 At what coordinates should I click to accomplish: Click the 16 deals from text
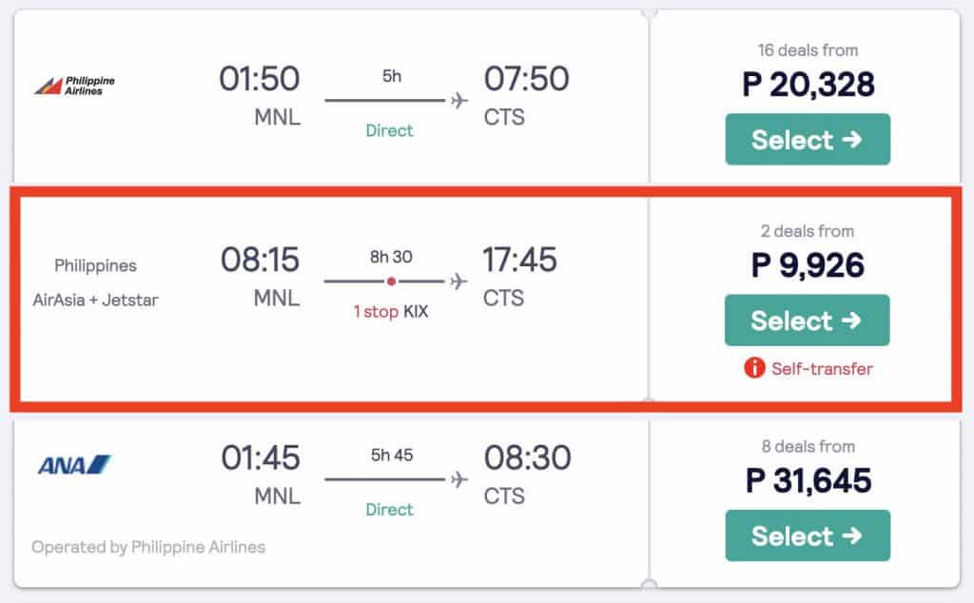click(808, 50)
